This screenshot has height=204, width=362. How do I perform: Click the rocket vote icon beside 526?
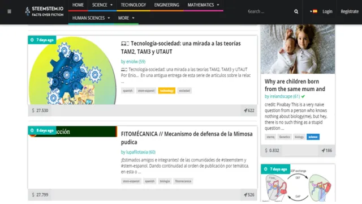[x=245, y=195]
